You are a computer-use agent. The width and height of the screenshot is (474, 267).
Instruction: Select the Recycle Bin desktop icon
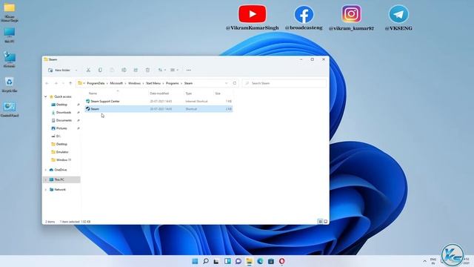pos(10,85)
